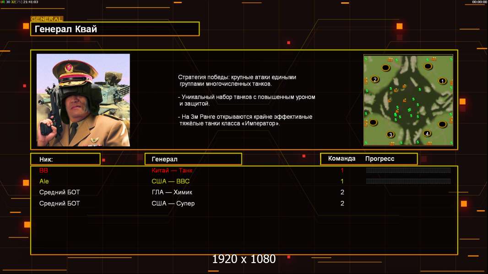Click the 'Ник:' column header
The width and height of the screenshot is (488, 274).
65,159
